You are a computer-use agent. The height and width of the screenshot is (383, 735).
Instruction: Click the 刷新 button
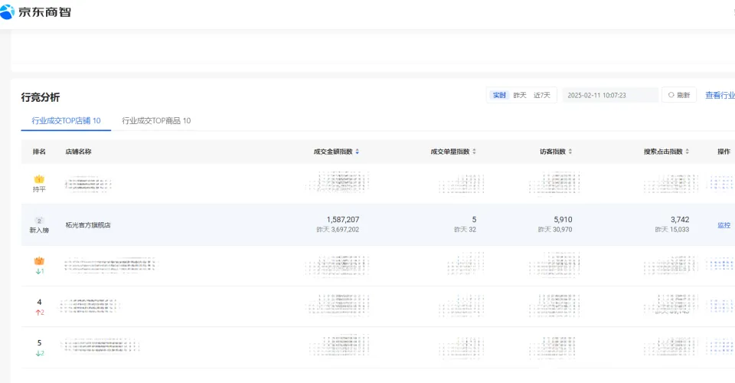click(679, 95)
